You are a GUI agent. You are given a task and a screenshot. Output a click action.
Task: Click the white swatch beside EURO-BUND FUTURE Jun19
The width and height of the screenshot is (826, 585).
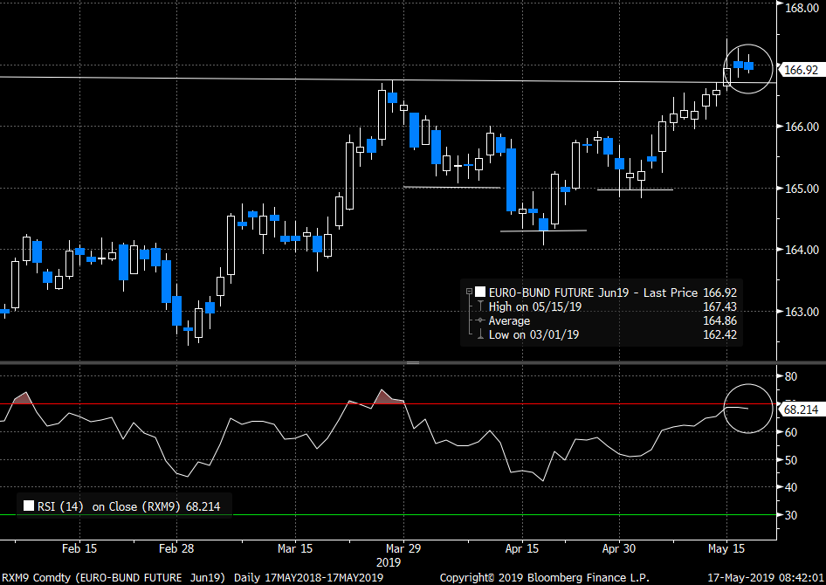[x=480, y=292]
